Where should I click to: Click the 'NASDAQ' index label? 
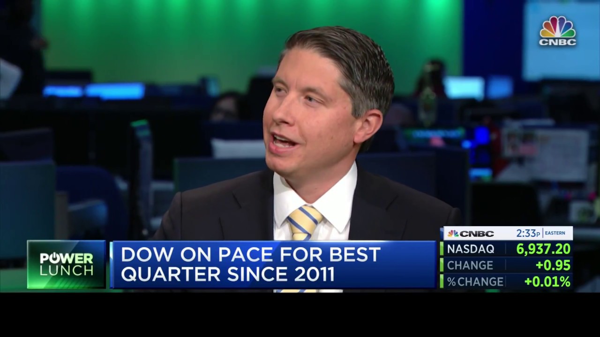tap(470, 249)
